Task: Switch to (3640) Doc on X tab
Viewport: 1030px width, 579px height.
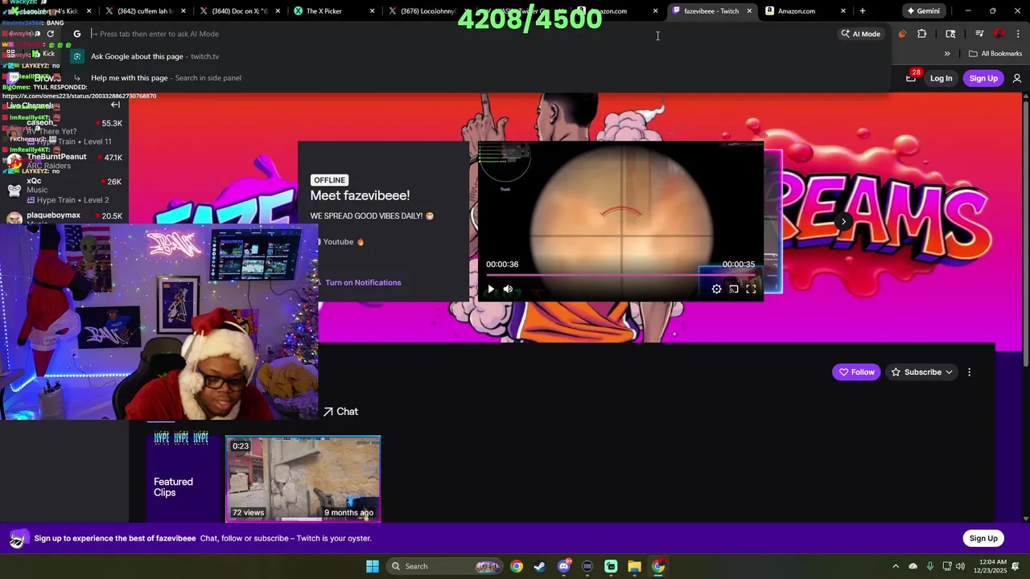Action: point(240,11)
